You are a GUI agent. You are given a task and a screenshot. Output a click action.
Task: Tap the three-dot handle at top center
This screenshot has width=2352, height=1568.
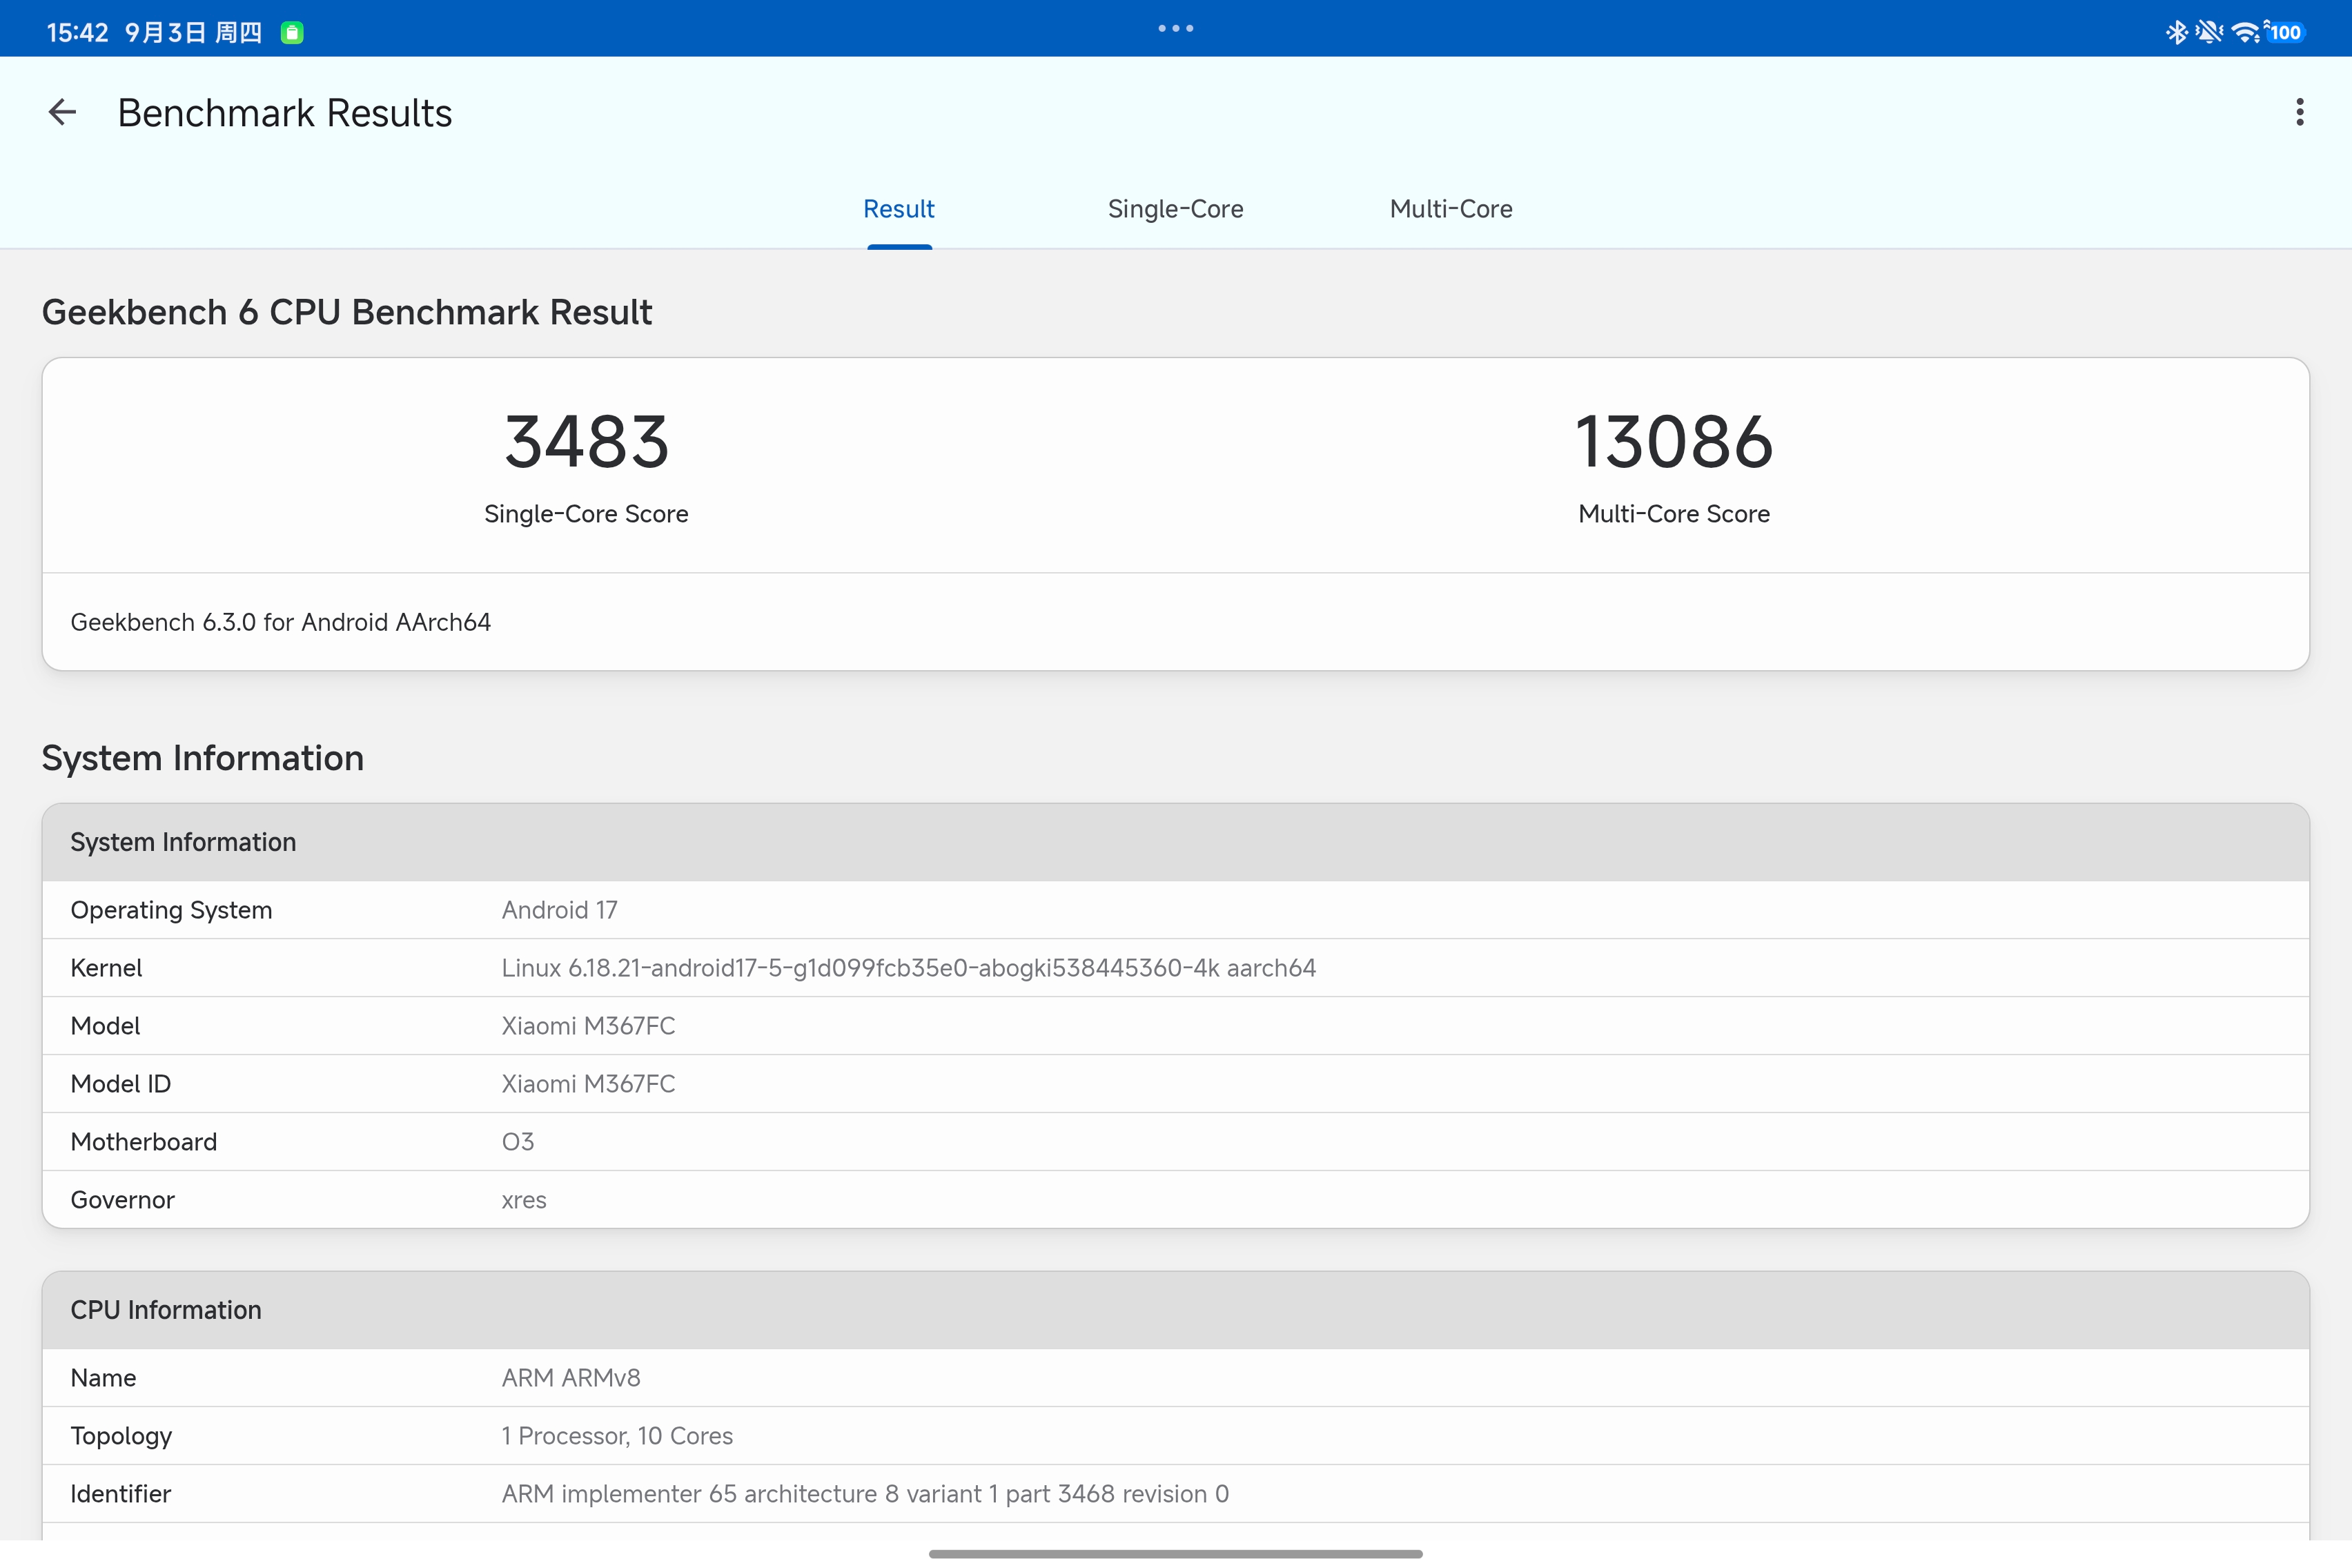click(x=1176, y=28)
